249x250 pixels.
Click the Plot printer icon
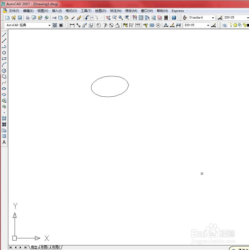tap(28, 18)
